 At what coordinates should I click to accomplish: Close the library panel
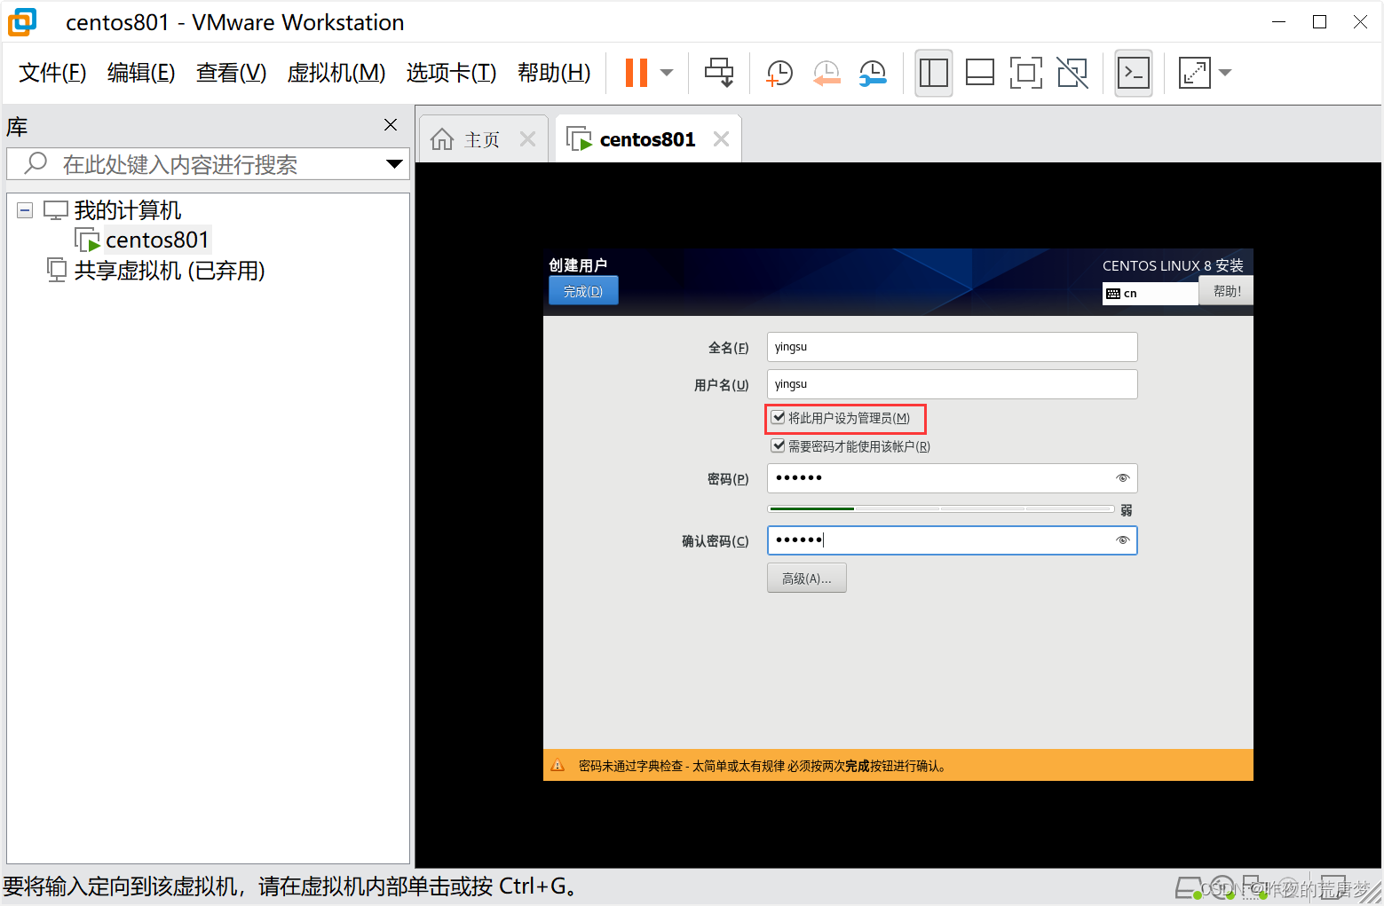point(391,125)
